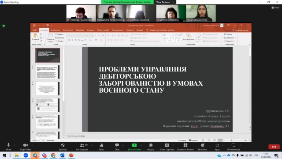Switch to the Вставлення ribbon tab

click(x=55, y=30)
